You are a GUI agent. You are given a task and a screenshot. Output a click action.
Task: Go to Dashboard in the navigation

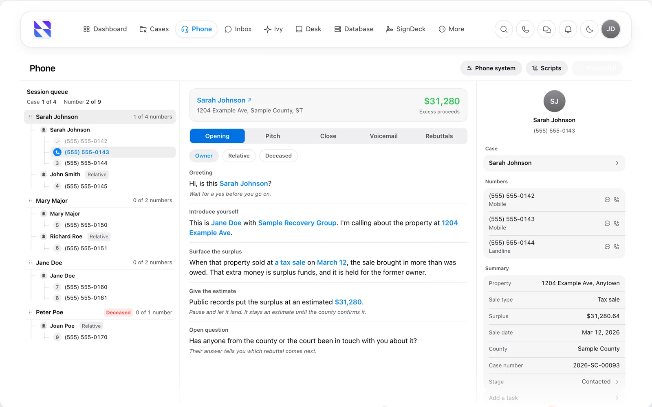(x=105, y=29)
